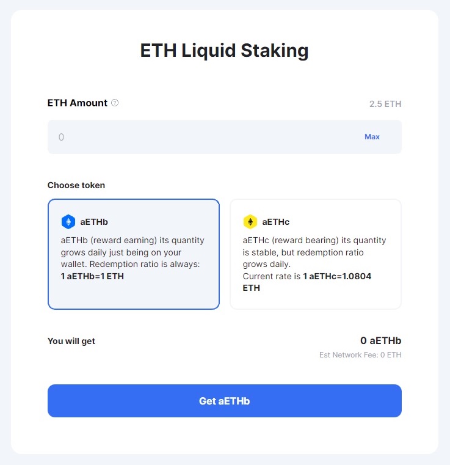Click the blue aETHb token icon
450x465 pixels.
click(x=68, y=222)
